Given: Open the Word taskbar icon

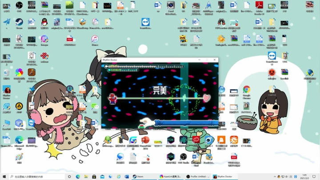Looking at the screenshot, I should click(127, 176).
